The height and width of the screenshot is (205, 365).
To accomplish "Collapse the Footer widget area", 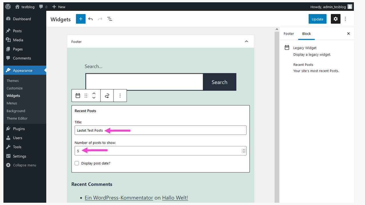I will point(246,42).
